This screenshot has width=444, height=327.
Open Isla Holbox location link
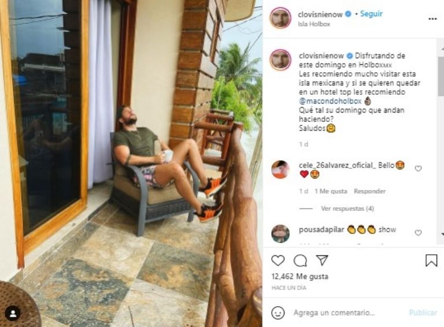click(314, 24)
